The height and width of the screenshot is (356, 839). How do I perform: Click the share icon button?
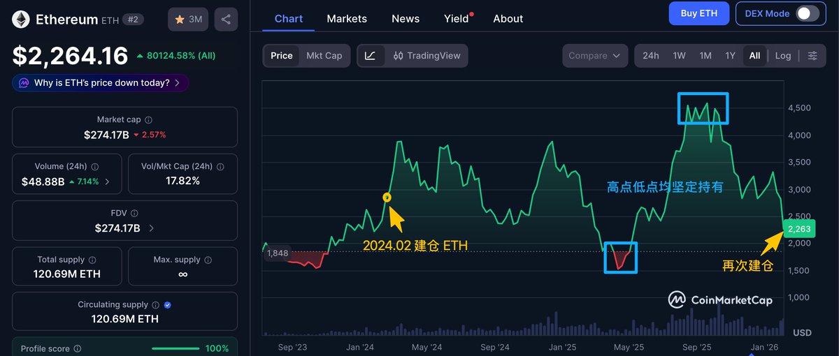click(226, 20)
